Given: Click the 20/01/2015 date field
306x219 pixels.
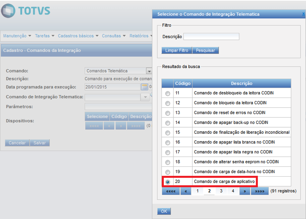Looking at the screenshot, I should point(112,87).
